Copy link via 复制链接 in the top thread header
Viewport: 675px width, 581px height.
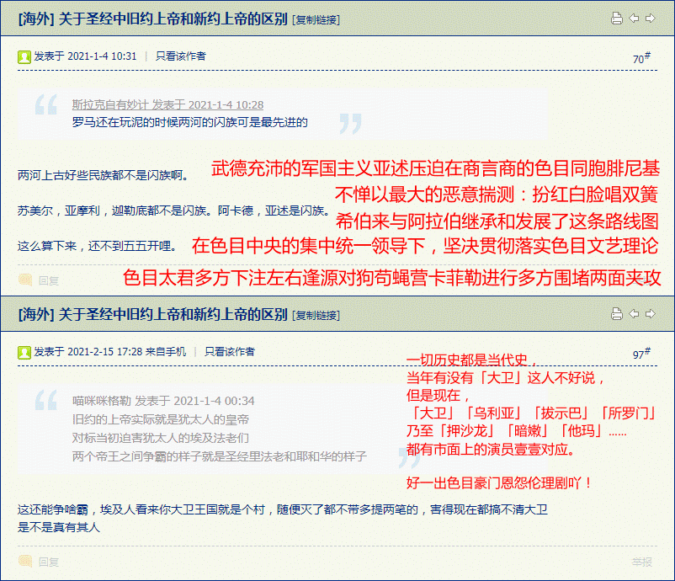316,20
